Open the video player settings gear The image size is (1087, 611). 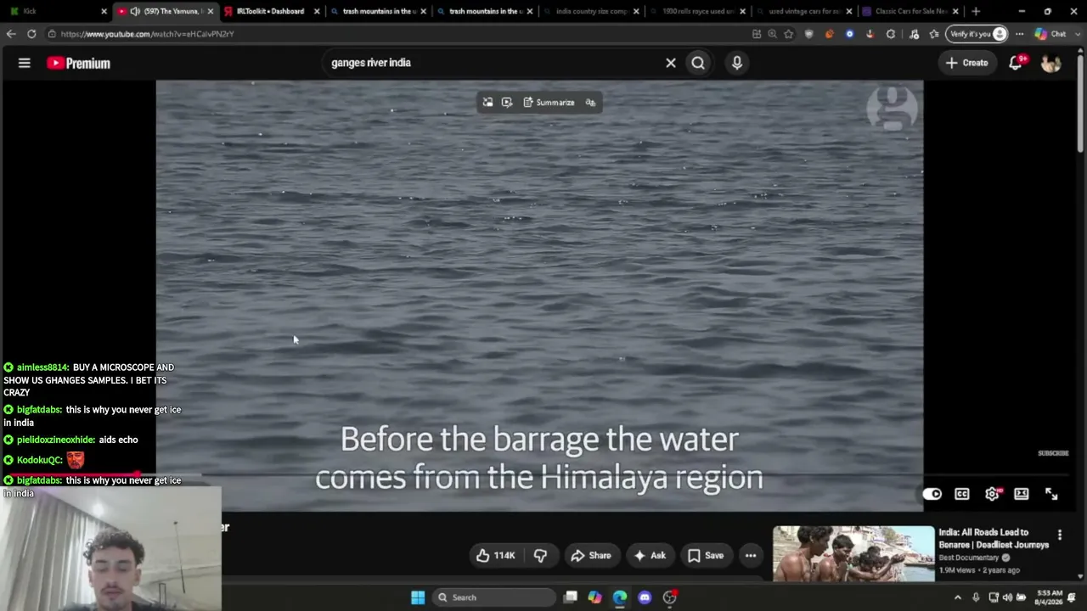(992, 494)
